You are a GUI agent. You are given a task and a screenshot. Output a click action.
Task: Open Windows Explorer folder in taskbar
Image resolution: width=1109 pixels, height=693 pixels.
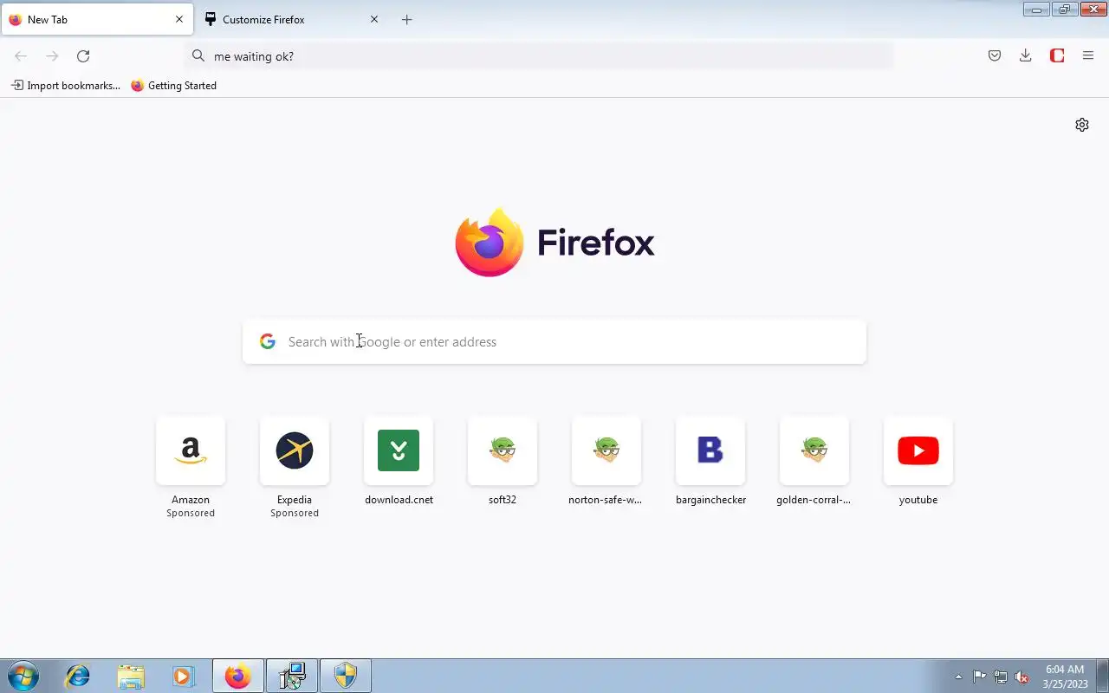pos(131,676)
